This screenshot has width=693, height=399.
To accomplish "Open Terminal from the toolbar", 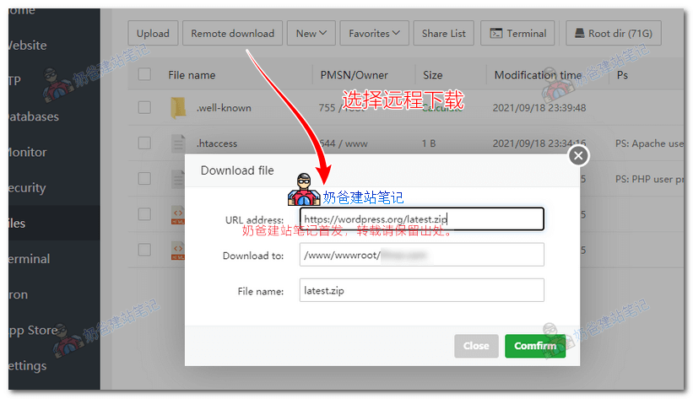I will 518,34.
